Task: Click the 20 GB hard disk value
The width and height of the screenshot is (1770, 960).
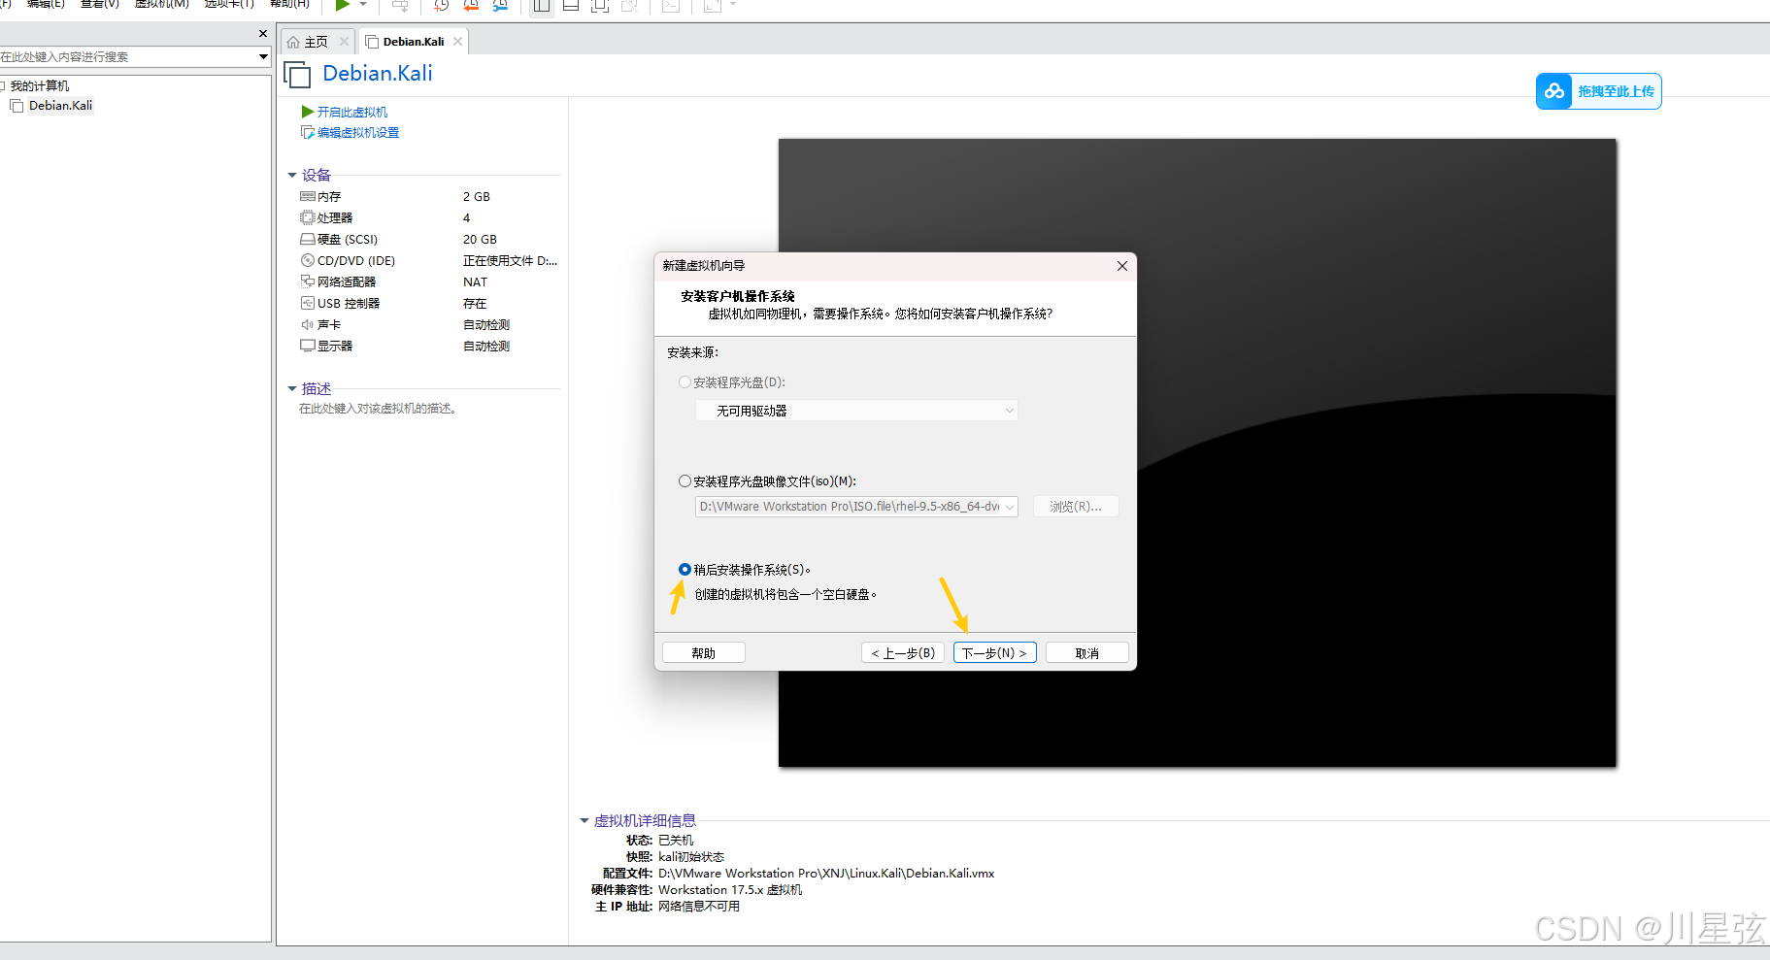Action: point(480,240)
